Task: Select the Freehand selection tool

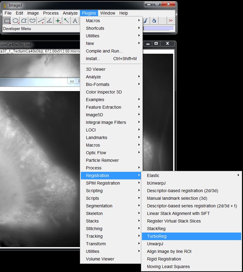Action: click(x=33, y=21)
